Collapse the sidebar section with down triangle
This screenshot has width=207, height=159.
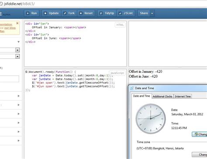18,42
